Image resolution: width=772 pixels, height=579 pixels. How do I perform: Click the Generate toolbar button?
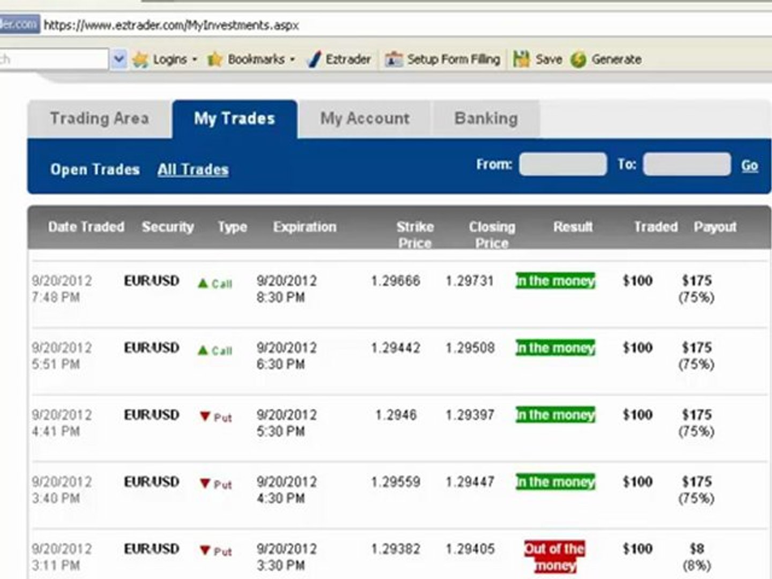coord(606,60)
